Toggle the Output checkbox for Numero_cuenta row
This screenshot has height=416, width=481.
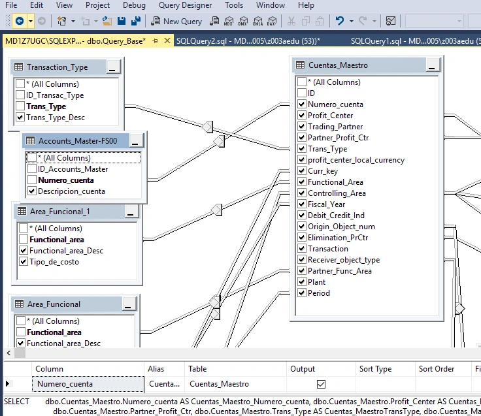coord(321,384)
